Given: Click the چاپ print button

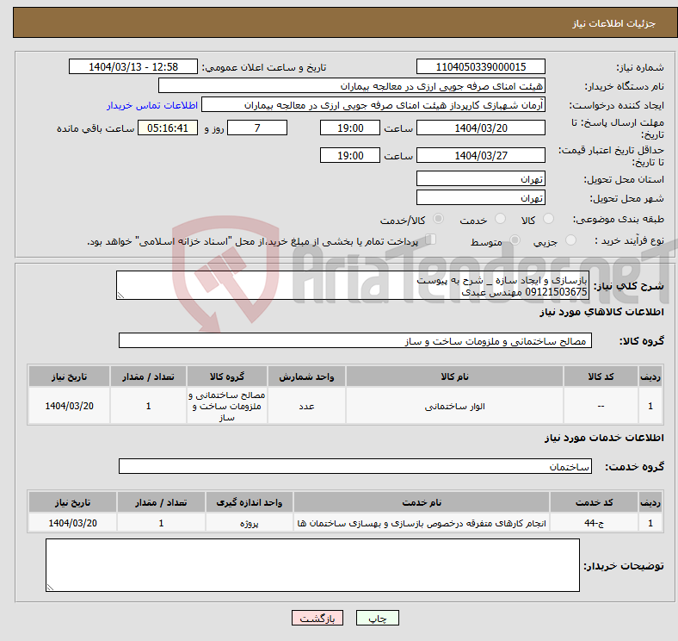Looking at the screenshot, I should 377,618.
